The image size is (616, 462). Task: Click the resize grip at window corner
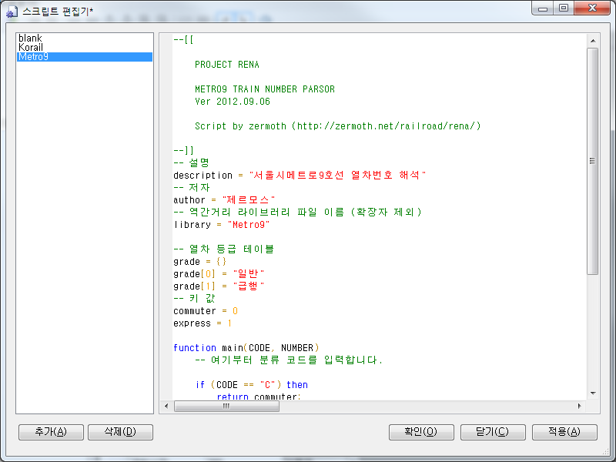607,453
